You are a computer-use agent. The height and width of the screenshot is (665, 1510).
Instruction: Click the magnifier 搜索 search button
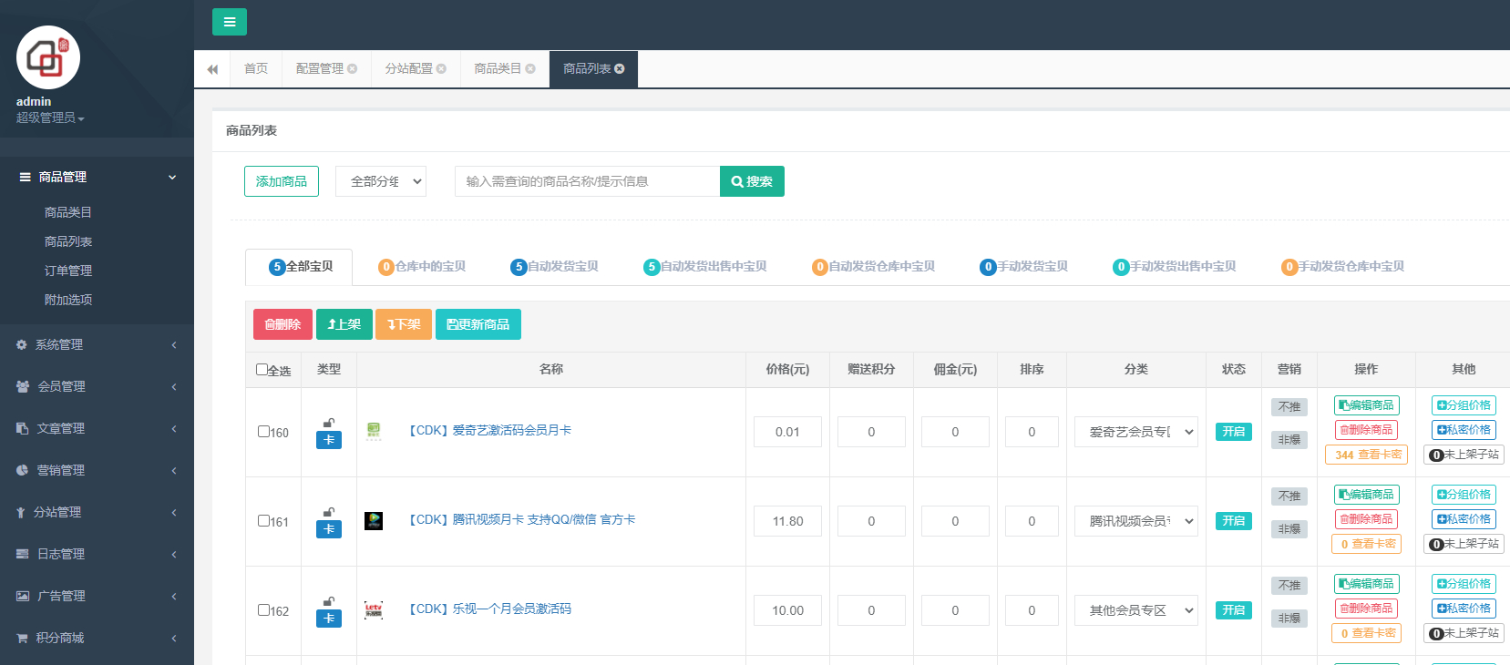752,181
